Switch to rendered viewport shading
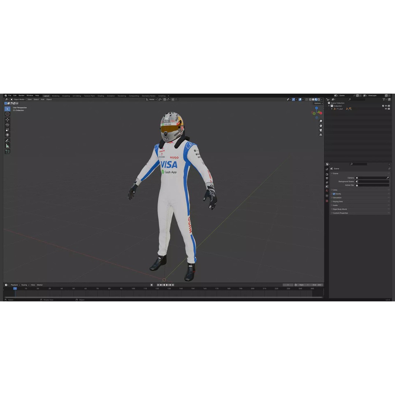The image size is (395, 395). tap(319, 99)
